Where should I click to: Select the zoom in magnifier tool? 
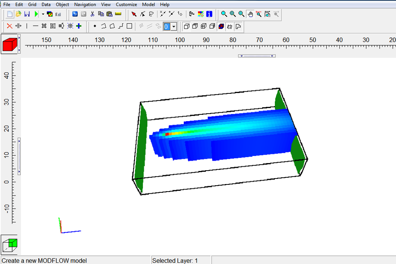pos(233,14)
